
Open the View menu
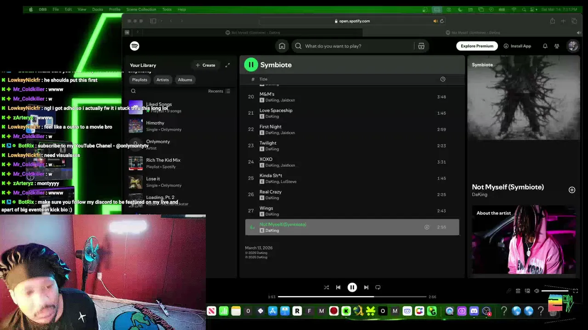(82, 9)
